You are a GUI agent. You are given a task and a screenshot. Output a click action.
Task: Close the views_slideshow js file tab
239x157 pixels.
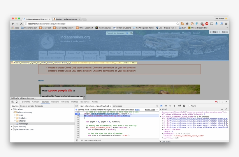(110, 106)
